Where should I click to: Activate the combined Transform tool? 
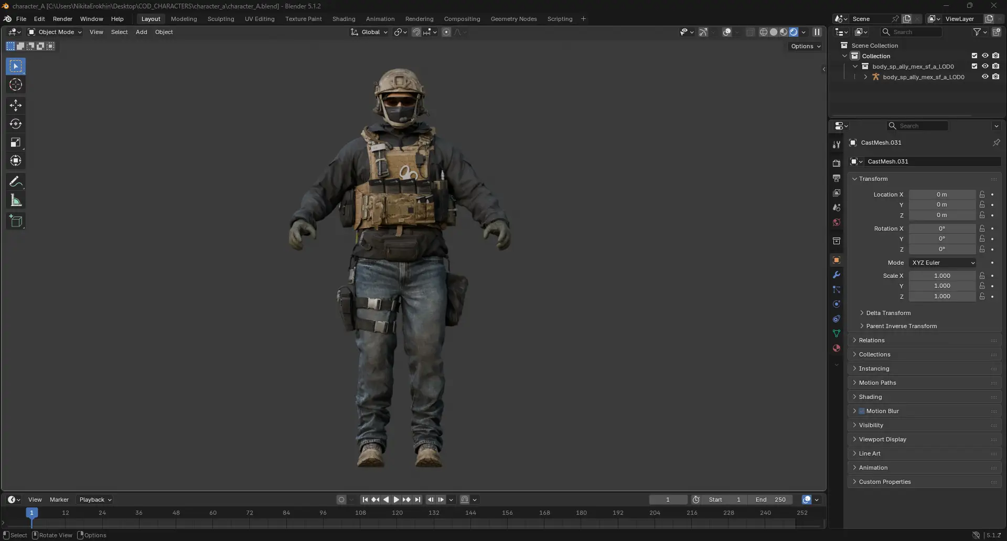pos(16,160)
